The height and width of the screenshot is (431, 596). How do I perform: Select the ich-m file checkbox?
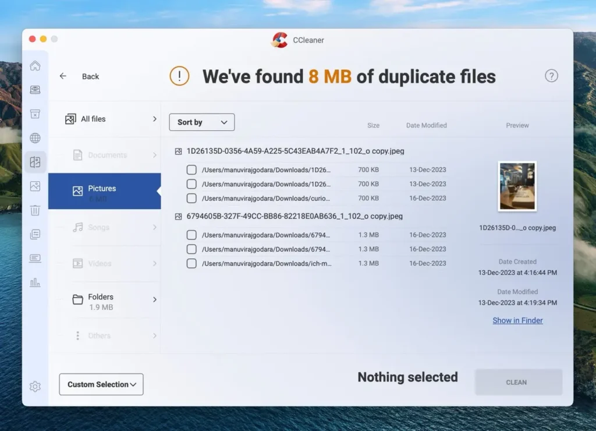coord(191,263)
